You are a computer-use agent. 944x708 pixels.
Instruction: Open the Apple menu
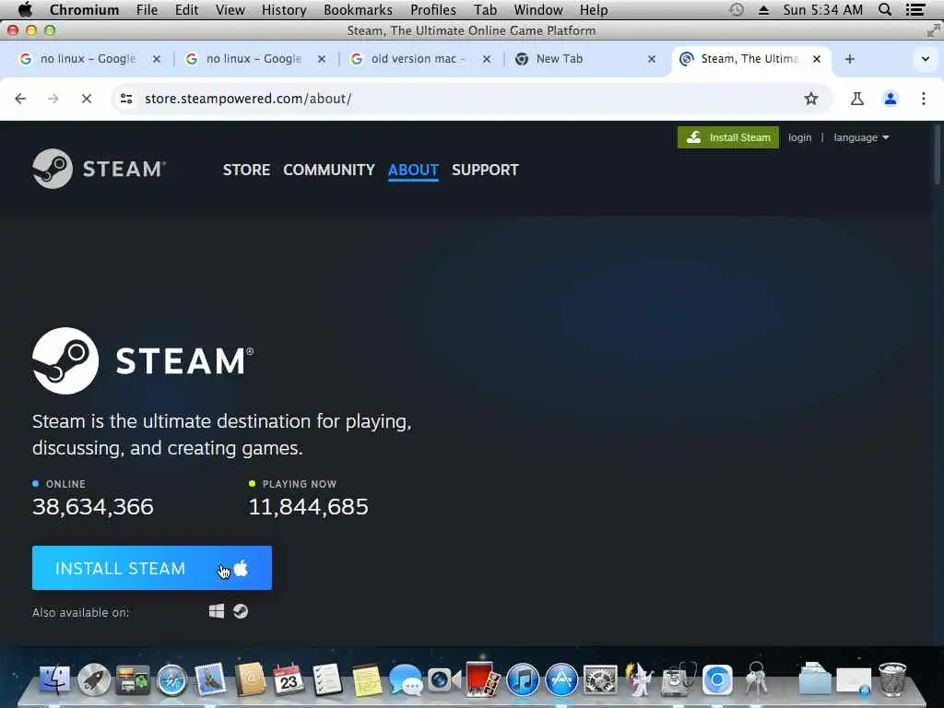pyautogui.click(x=25, y=9)
